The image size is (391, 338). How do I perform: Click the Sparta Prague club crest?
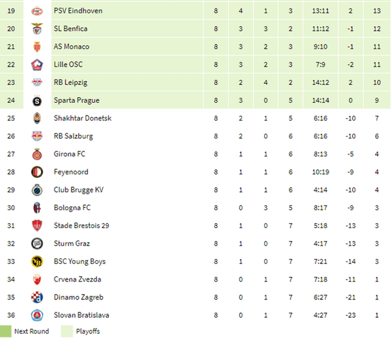tap(37, 100)
